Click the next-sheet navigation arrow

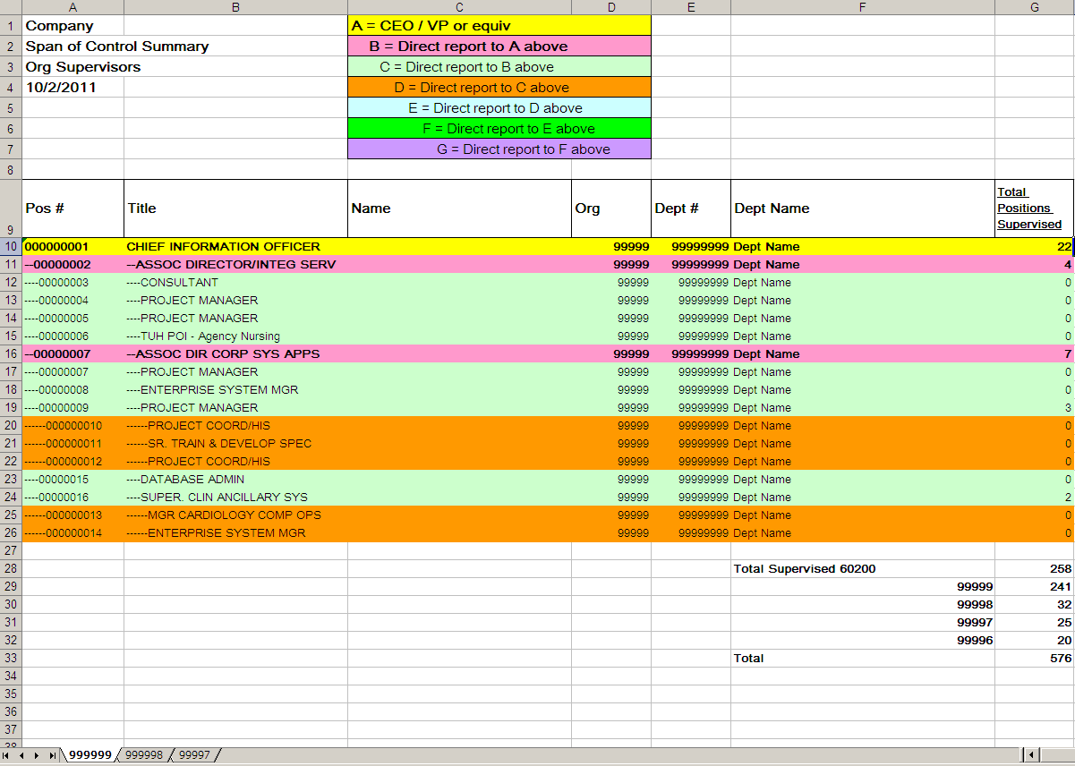tap(36, 754)
